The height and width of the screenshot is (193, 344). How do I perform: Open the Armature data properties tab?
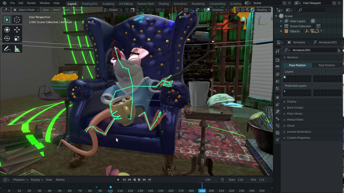click(278, 112)
